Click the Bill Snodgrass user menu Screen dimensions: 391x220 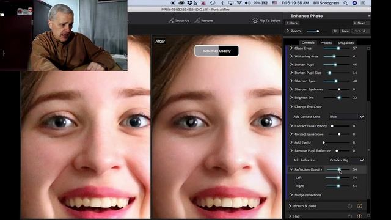[326, 3]
